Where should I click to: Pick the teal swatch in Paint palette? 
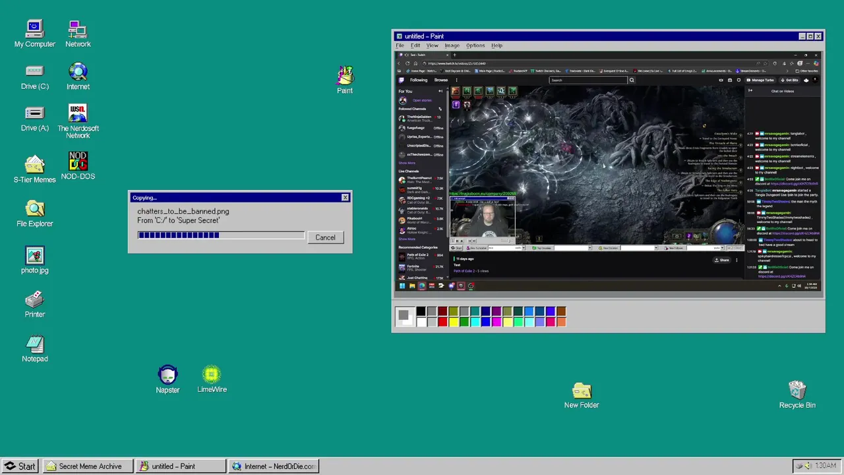[475, 311]
